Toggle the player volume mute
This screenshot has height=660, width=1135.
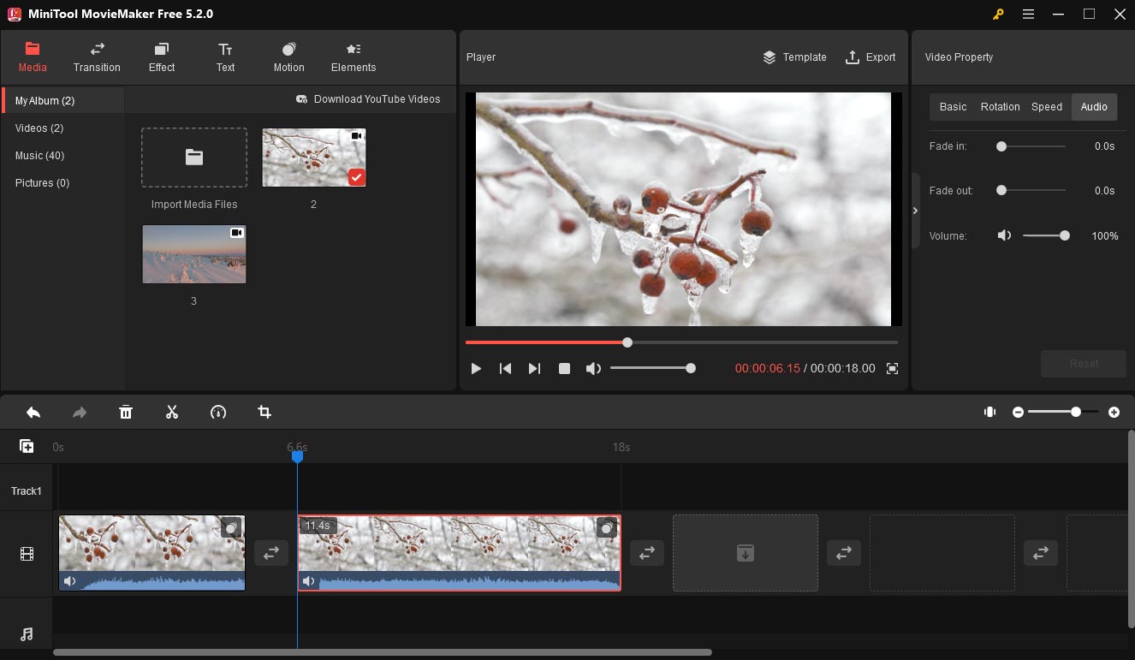click(593, 368)
